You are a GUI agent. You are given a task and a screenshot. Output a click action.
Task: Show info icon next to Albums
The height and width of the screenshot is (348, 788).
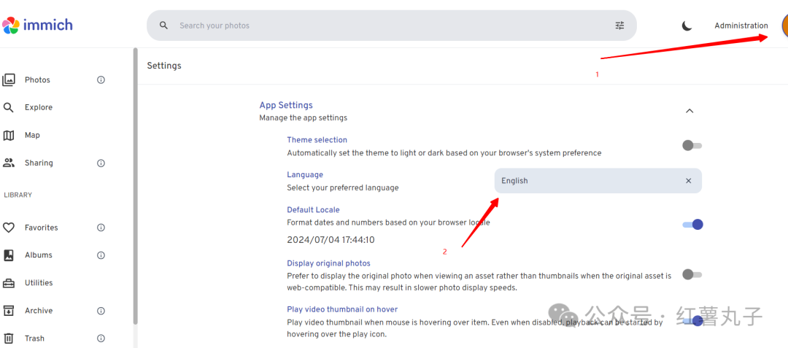[x=101, y=255]
